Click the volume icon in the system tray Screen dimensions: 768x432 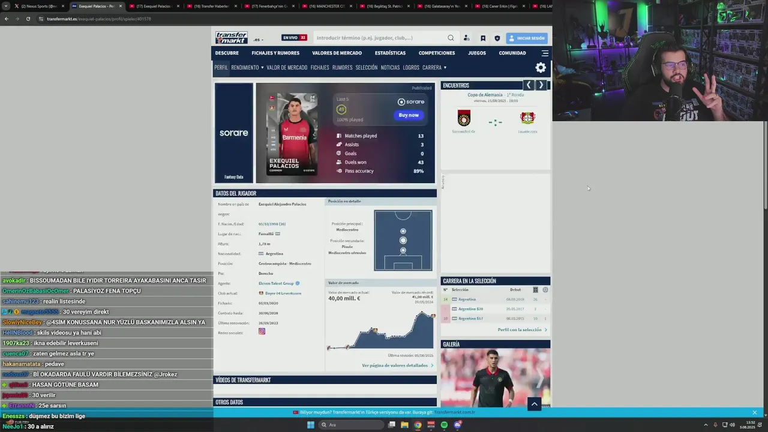click(x=733, y=425)
